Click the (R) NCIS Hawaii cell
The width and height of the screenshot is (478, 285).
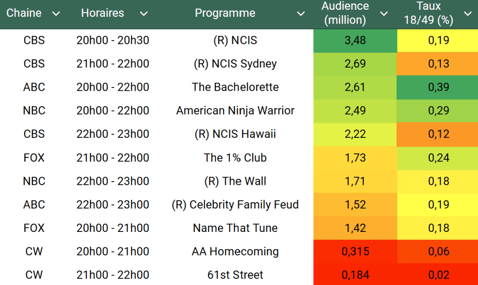[235, 134]
